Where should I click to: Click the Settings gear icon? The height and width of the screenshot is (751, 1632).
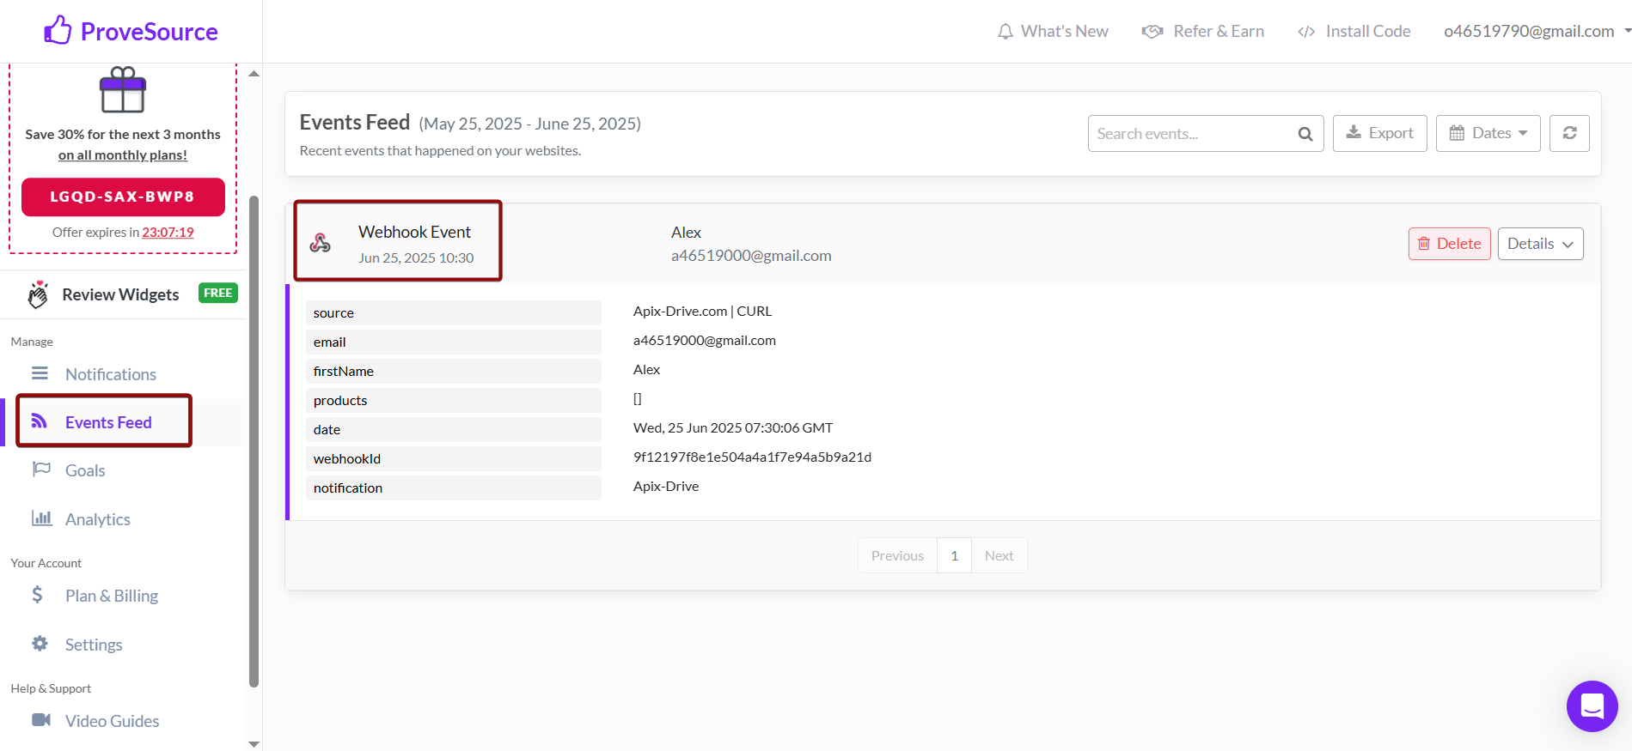pyautogui.click(x=40, y=643)
